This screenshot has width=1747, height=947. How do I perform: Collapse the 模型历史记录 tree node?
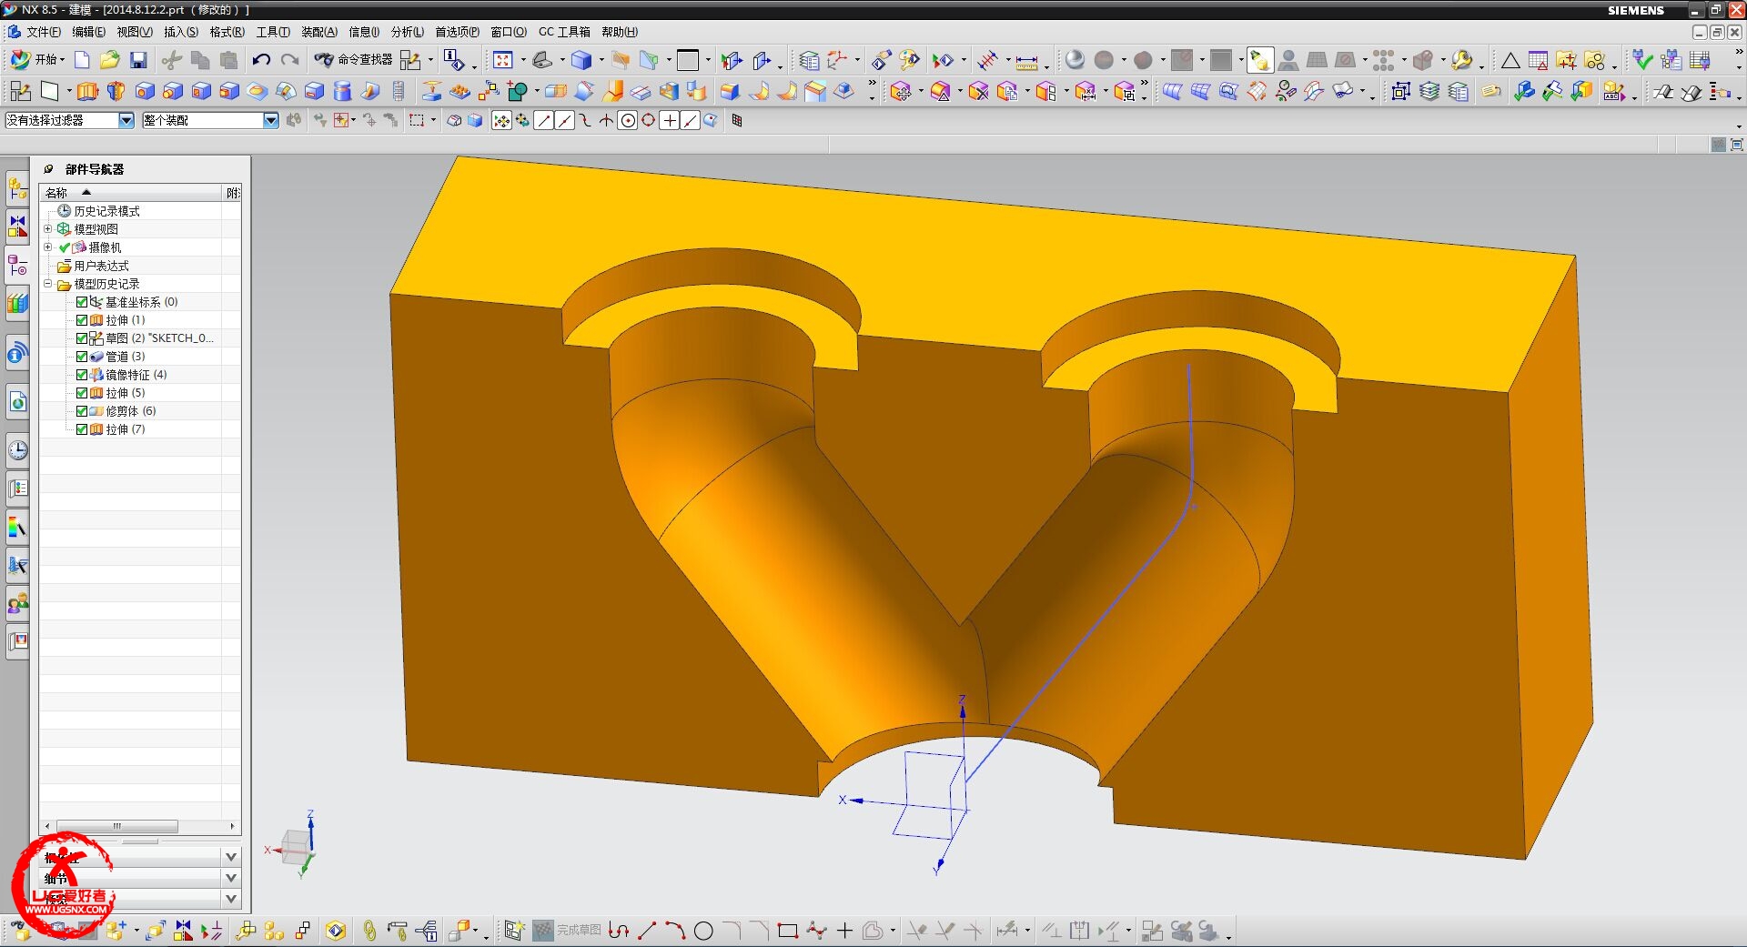coord(48,284)
